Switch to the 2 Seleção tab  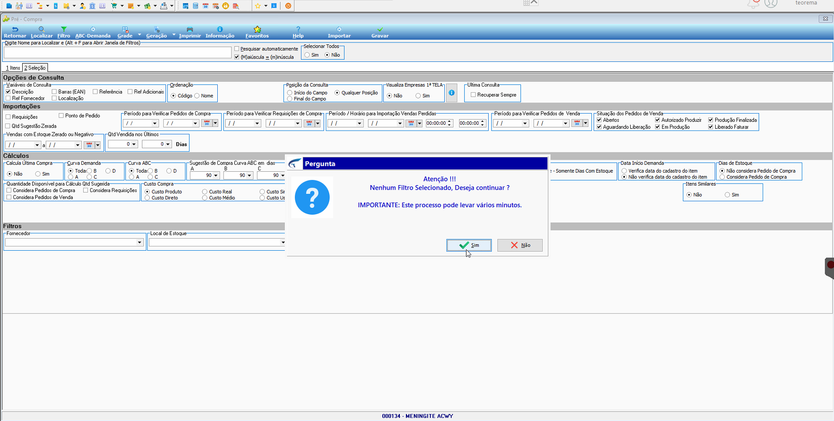[x=35, y=68]
